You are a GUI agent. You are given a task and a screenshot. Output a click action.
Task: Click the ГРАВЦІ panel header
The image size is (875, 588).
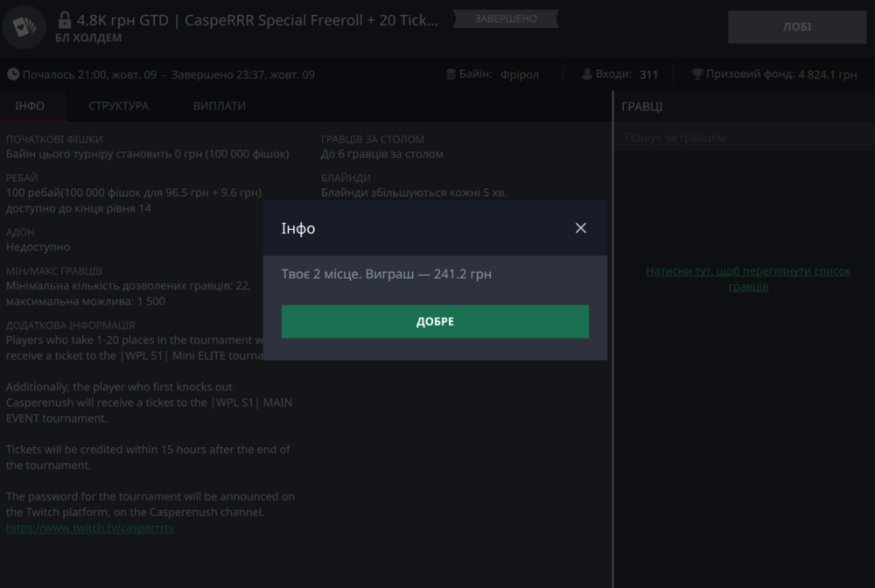coord(642,106)
